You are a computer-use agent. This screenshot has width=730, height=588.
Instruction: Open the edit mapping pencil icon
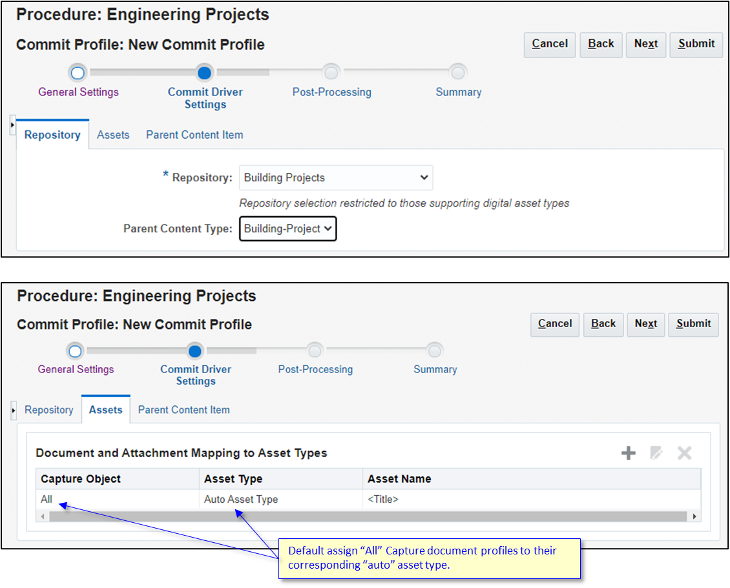[x=656, y=452]
